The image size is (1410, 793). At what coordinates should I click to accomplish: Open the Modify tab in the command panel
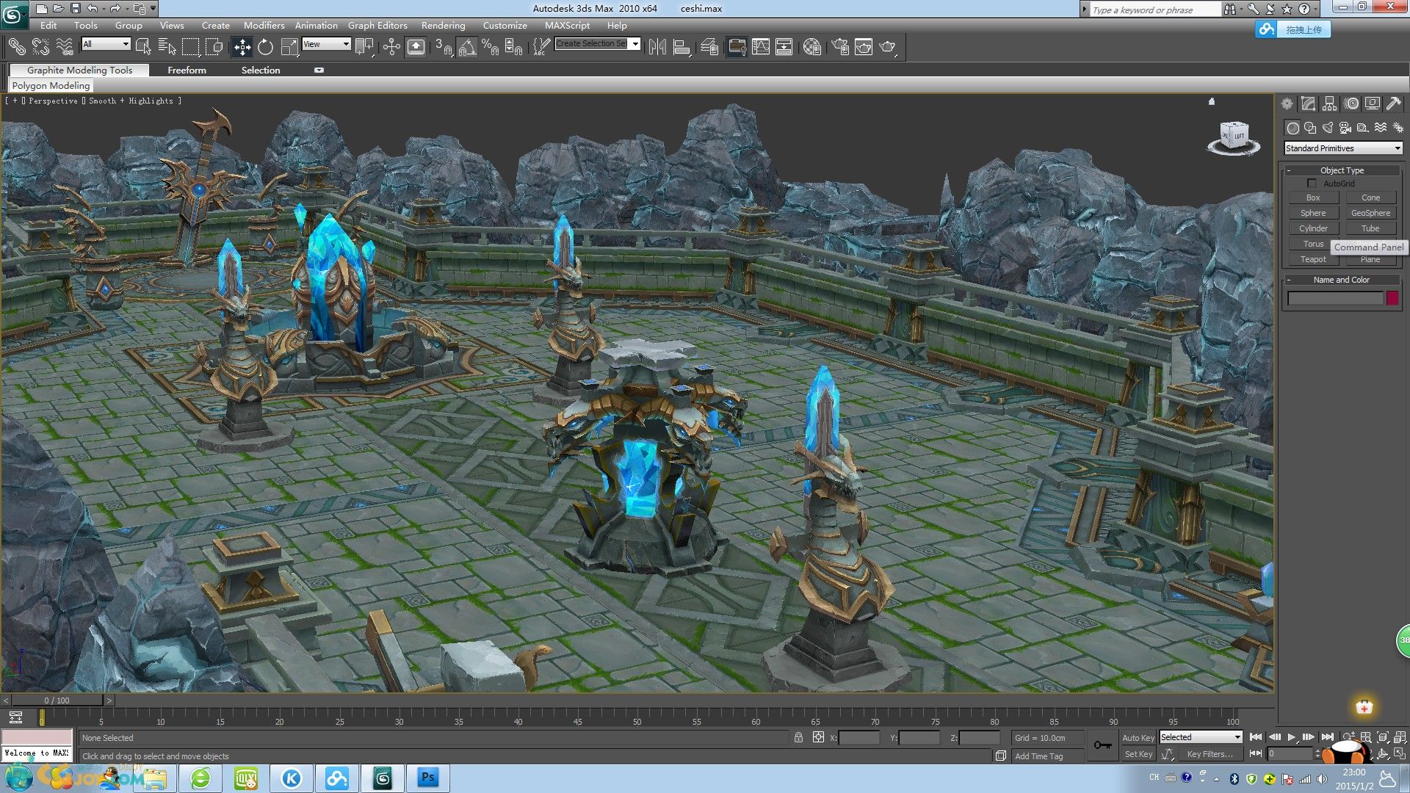[x=1308, y=104]
